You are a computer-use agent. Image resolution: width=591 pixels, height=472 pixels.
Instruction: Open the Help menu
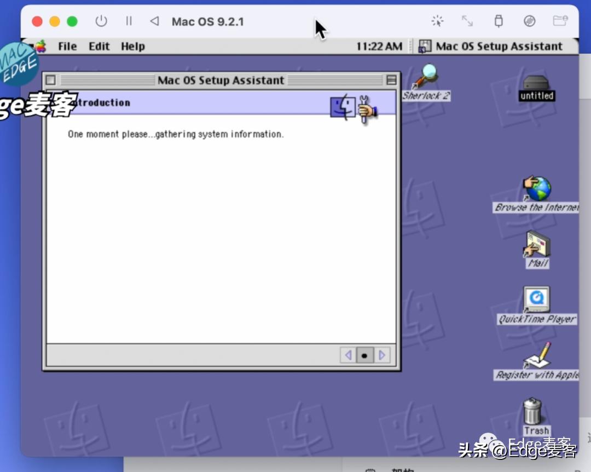tap(132, 46)
